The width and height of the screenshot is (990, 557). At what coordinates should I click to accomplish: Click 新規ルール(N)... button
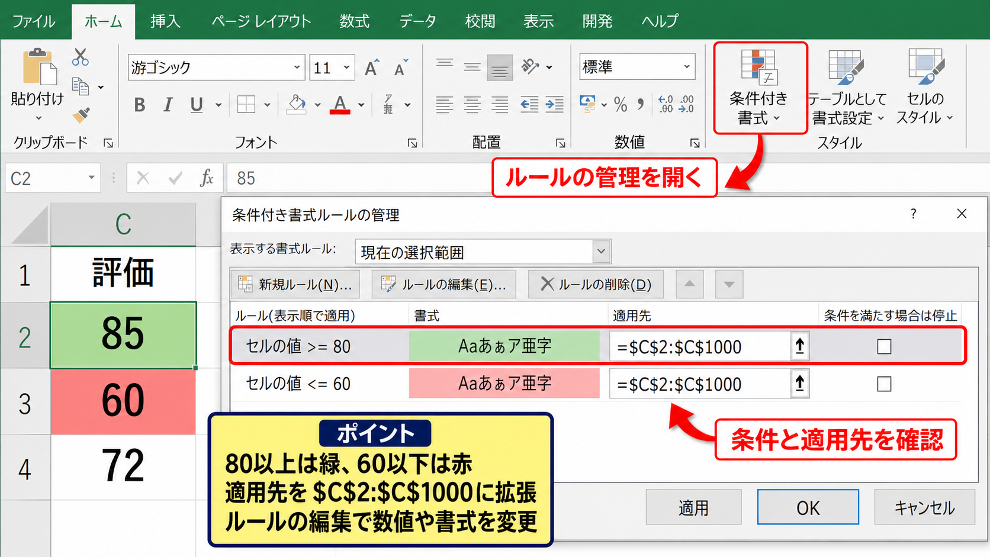click(295, 284)
